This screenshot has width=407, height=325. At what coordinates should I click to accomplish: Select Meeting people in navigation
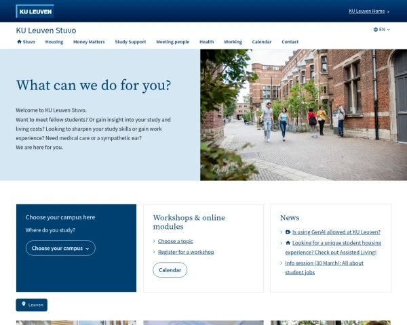[x=172, y=42]
